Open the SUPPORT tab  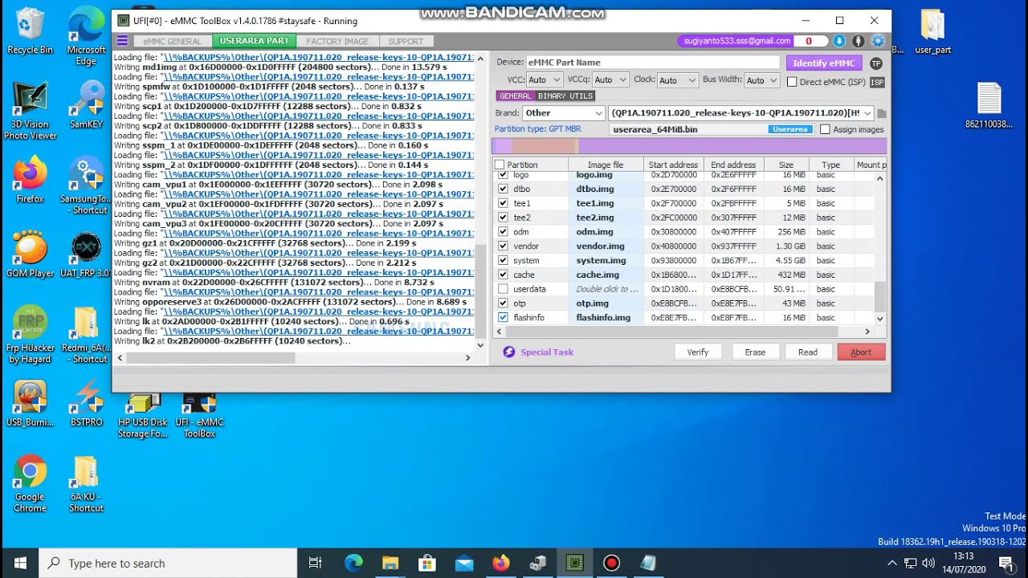(x=406, y=41)
